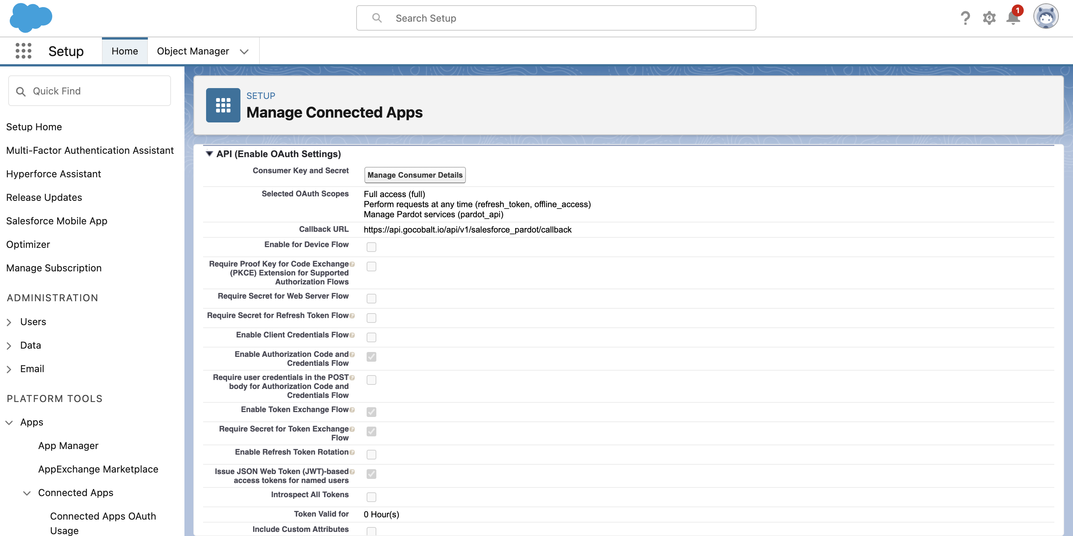Open the Setup gear menu icon
This screenshot has width=1073, height=536.
(x=989, y=18)
